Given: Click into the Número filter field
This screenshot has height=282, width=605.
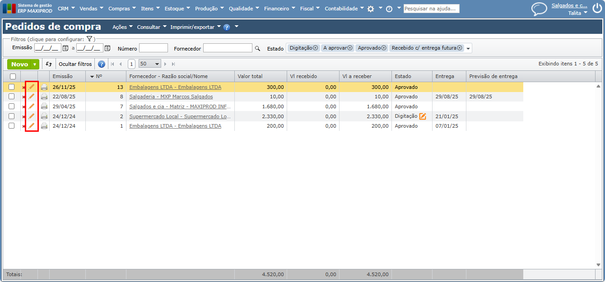Looking at the screenshot, I should (x=153, y=48).
